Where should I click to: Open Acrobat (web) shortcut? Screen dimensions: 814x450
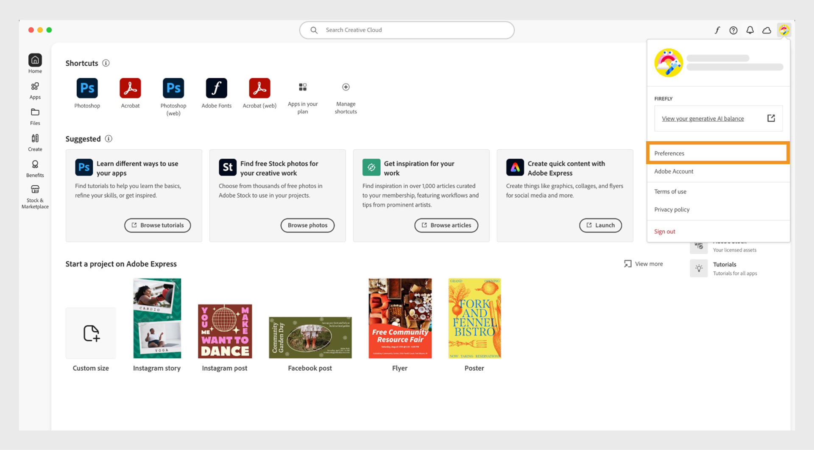click(259, 88)
